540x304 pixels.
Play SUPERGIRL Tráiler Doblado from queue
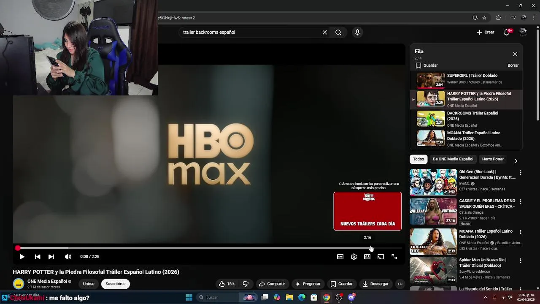tap(466, 79)
